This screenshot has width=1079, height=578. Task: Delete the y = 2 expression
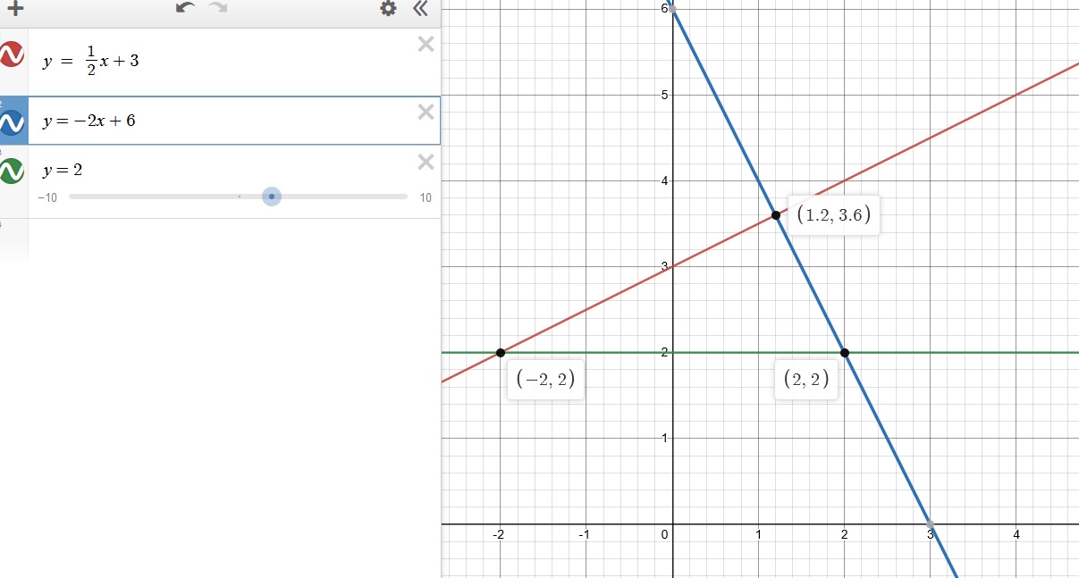click(x=426, y=162)
